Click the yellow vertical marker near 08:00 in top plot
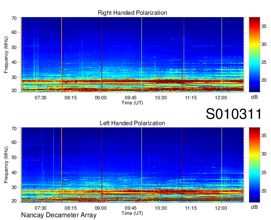Screen dimensions: 271x220 [62, 55]
